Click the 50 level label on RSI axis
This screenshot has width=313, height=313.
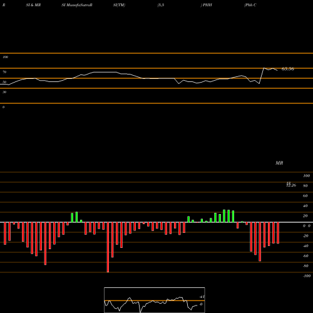(x=4, y=82)
